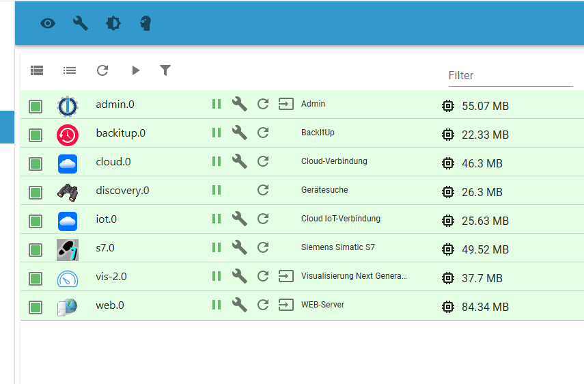This screenshot has width=584, height=384.
Task: Pause the backitup.0 instance
Action: [217, 133]
